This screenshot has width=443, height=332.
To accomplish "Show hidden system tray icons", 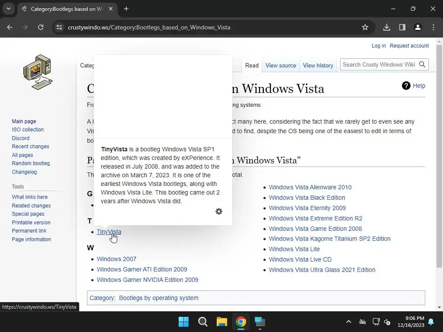I will coord(349,322).
